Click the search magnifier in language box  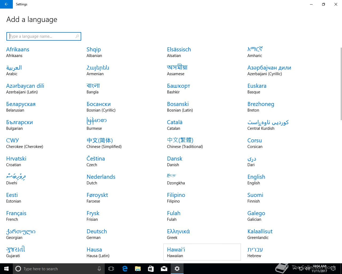click(77, 36)
